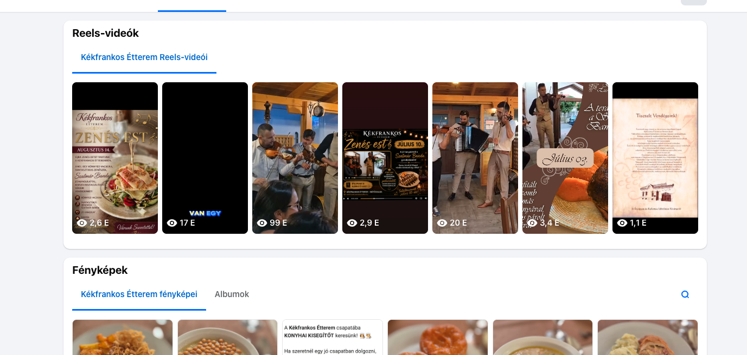747x355 pixels.
Task: Open the violinists reel with 99 E views
Action: pyautogui.click(x=295, y=158)
